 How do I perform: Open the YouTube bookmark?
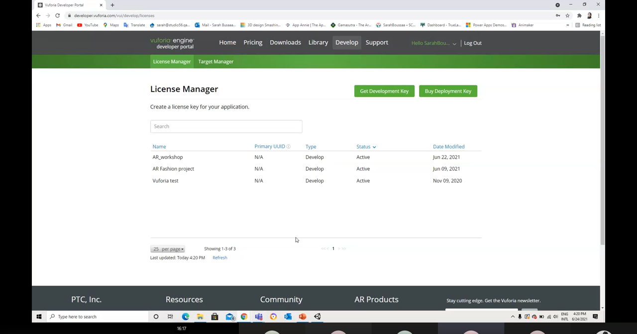pos(88,25)
